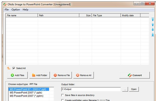Viewport: 156px width, 101px height.
Task: Sort by Modify date column header
Action: coord(130,15)
